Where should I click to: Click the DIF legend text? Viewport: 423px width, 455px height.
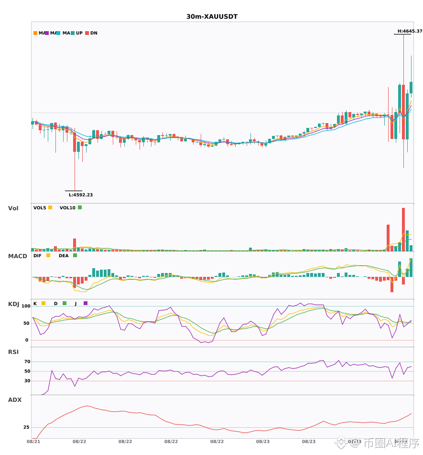tap(37, 256)
